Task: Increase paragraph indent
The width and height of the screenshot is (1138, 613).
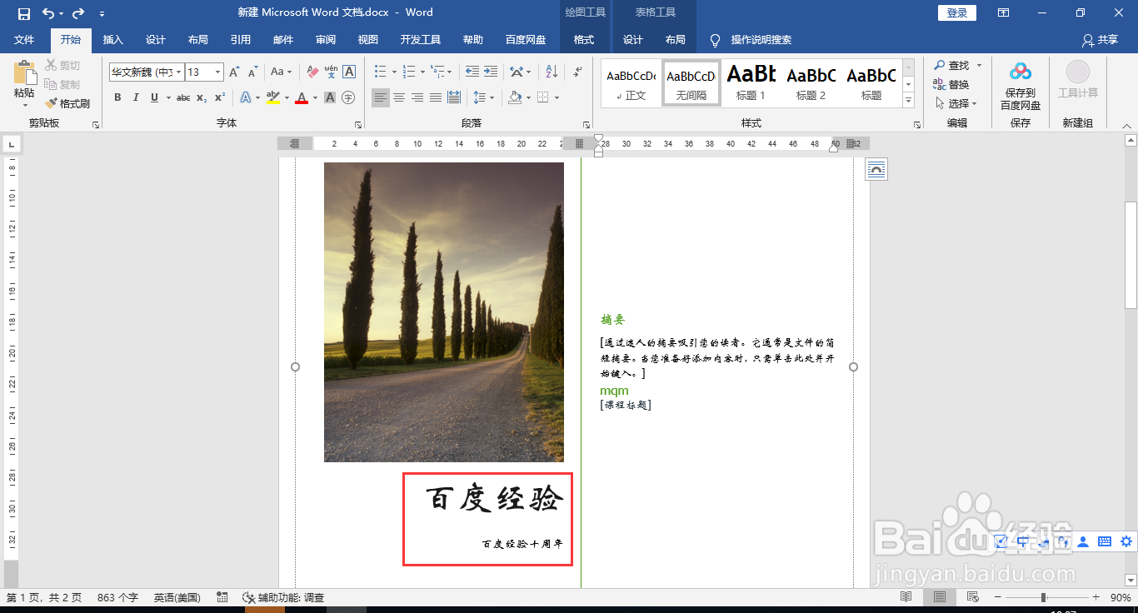Action: 491,72
